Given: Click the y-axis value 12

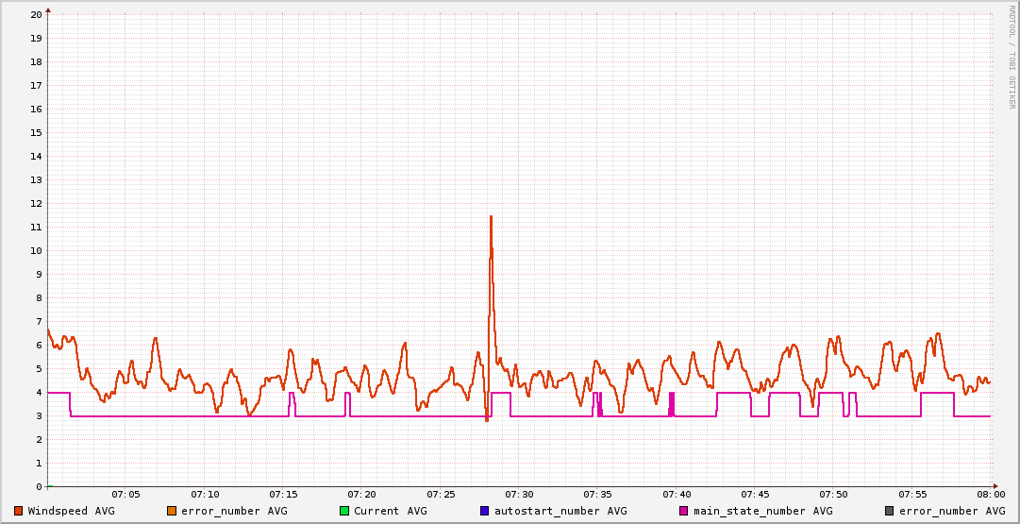Looking at the screenshot, I should click(x=37, y=203).
